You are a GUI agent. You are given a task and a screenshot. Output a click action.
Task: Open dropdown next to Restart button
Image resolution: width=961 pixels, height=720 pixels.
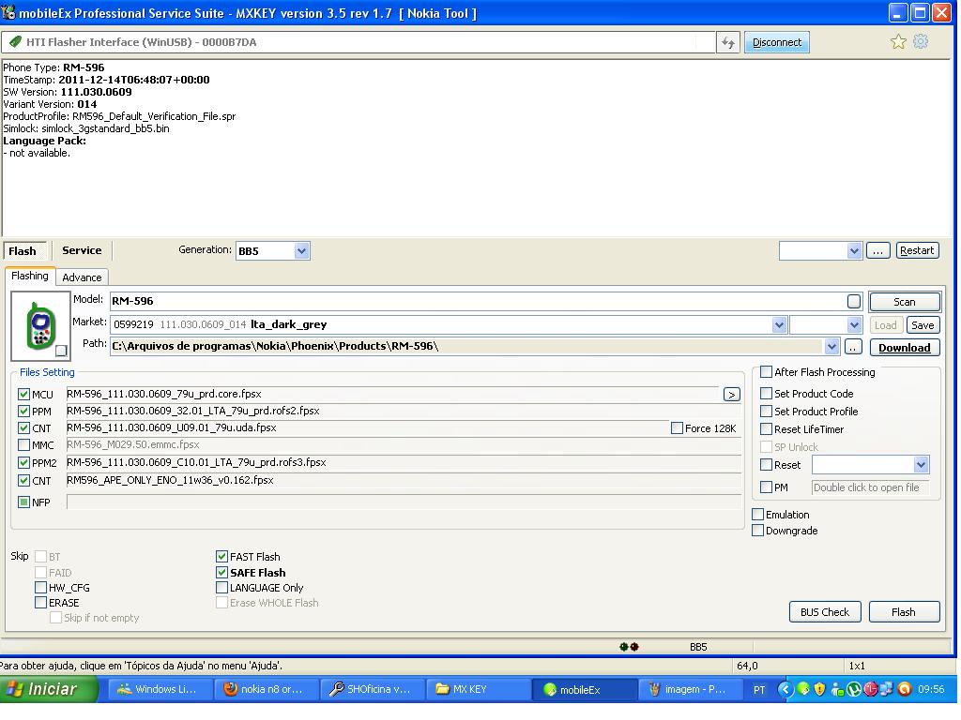(854, 251)
